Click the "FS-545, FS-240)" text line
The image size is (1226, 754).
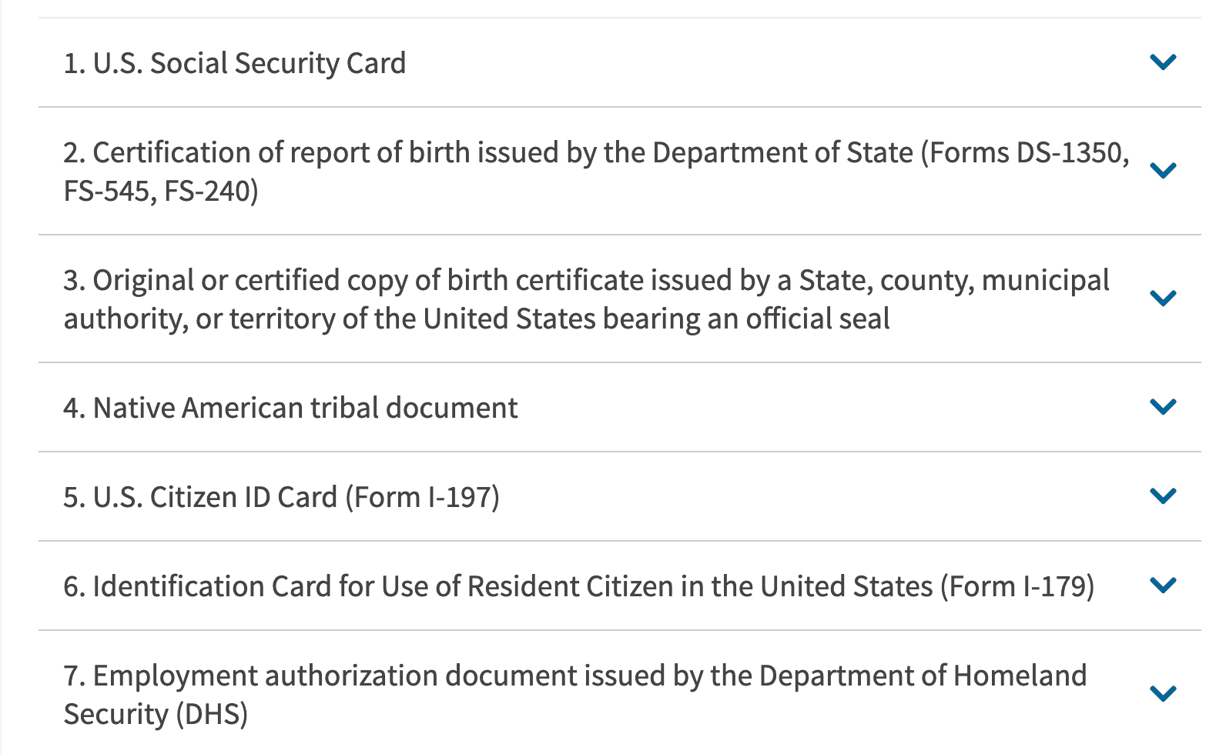tap(161, 191)
